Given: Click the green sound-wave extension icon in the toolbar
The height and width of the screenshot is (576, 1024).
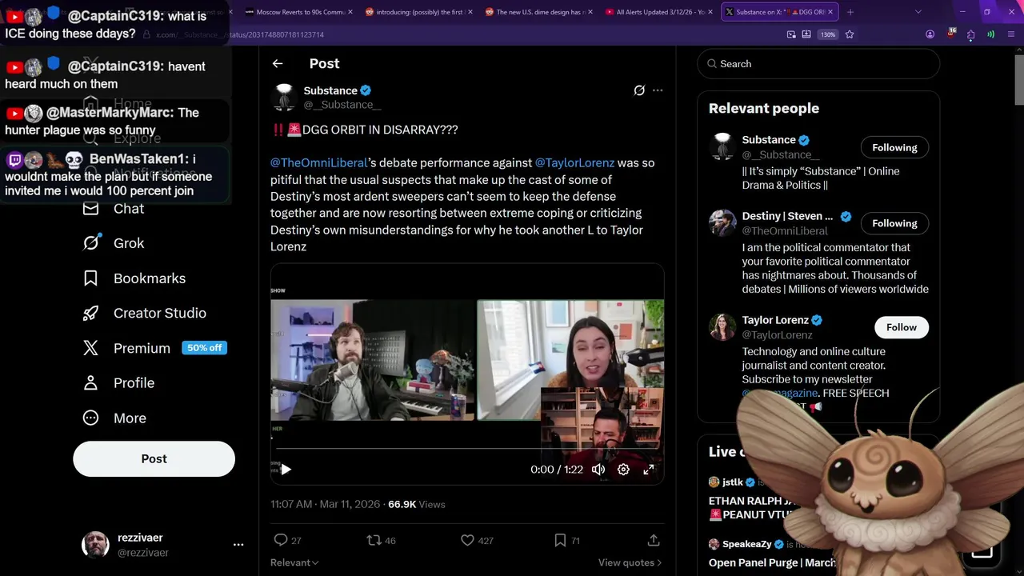Looking at the screenshot, I should [x=990, y=34].
